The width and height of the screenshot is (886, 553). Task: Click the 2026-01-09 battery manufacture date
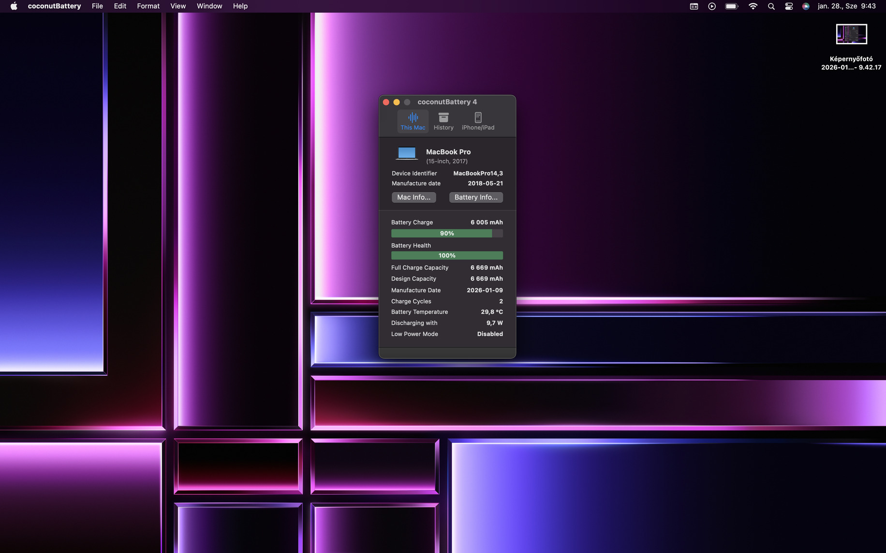(485, 290)
